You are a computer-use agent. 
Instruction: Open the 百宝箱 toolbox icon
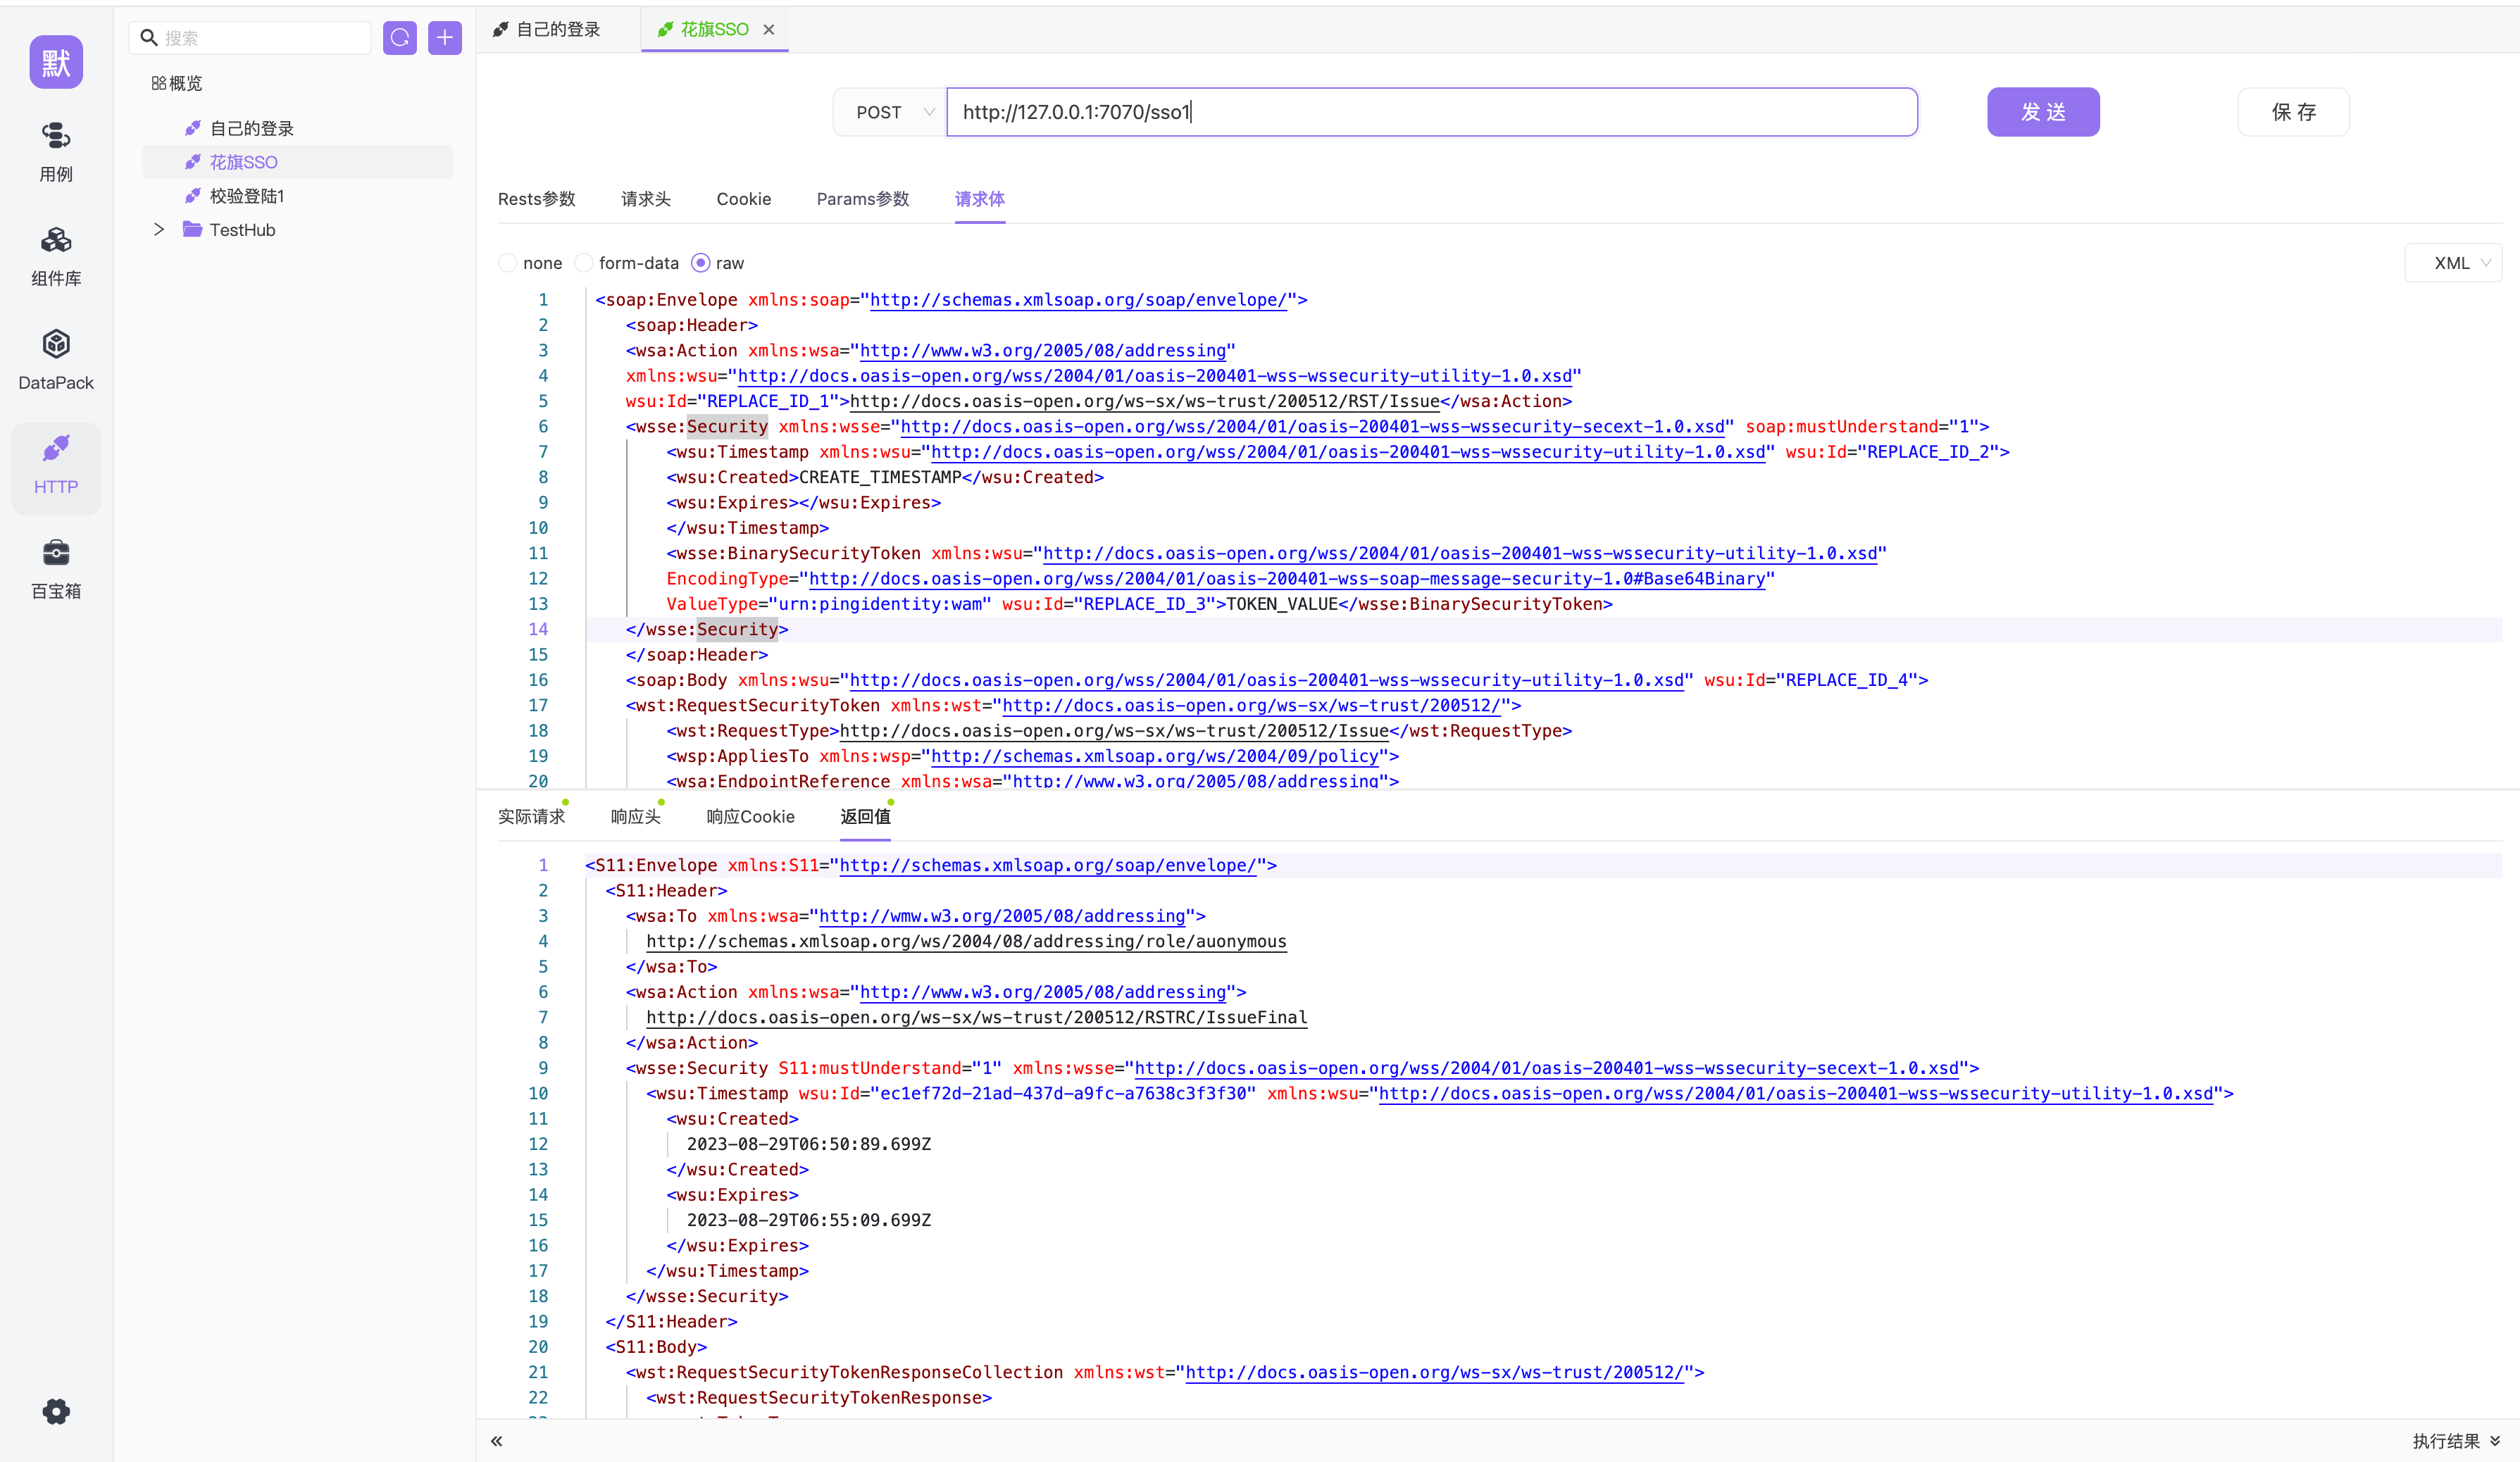click(x=56, y=553)
